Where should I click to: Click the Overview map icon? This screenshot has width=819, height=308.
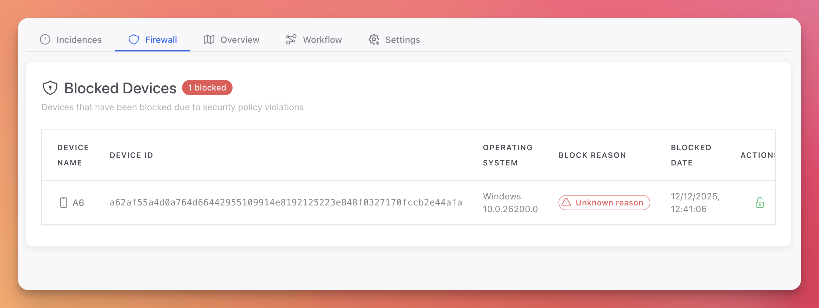(x=209, y=39)
